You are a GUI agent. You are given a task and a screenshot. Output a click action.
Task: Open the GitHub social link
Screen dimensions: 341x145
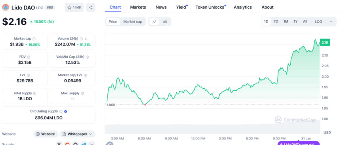click(76, 143)
